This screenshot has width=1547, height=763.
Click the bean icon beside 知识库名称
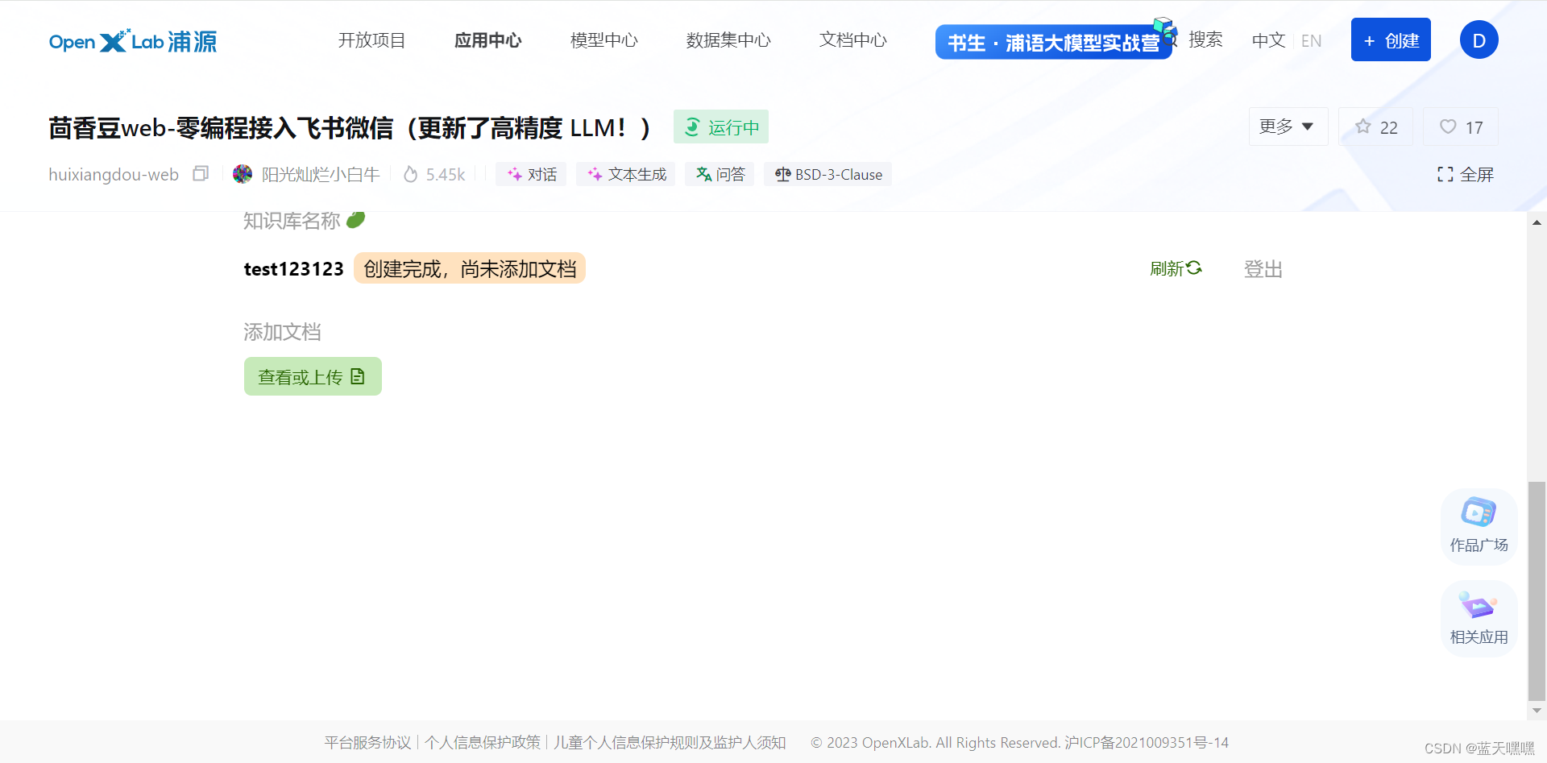pos(356,219)
